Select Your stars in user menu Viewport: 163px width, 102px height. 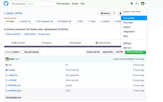pyautogui.click(x=134, y=23)
